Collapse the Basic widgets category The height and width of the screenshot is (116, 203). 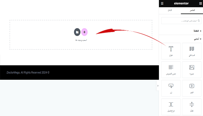coord(197,39)
